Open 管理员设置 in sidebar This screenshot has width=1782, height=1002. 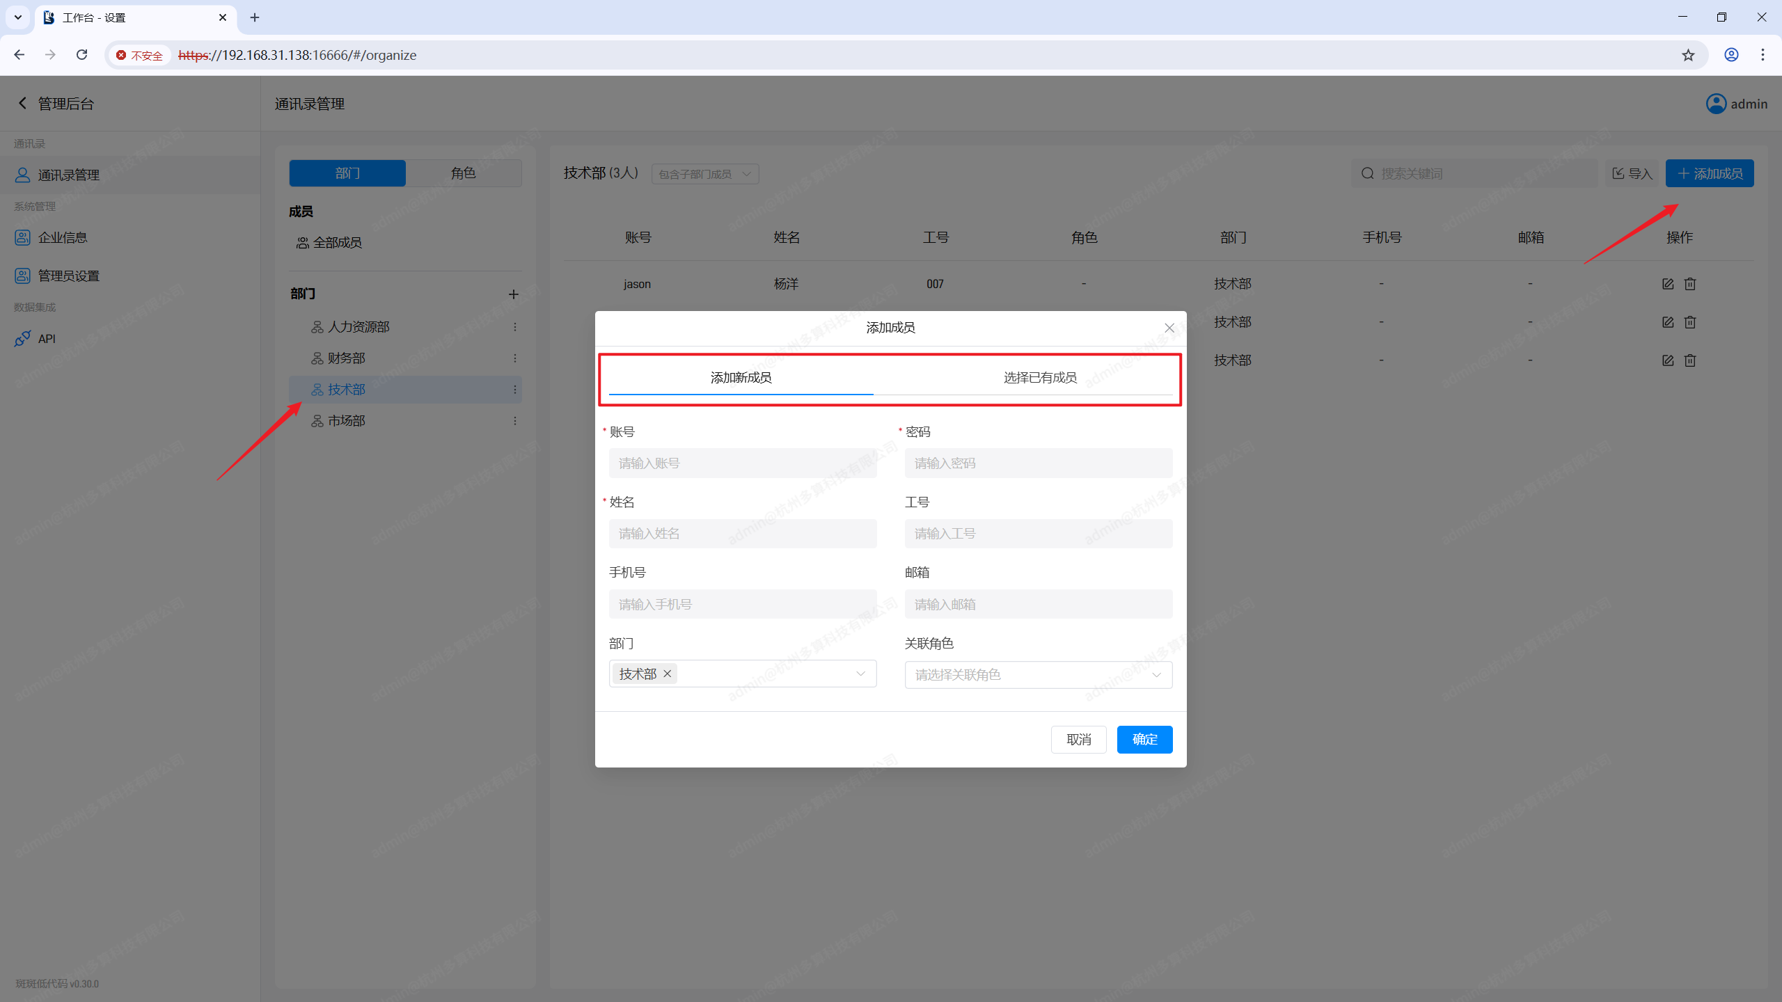(x=68, y=276)
